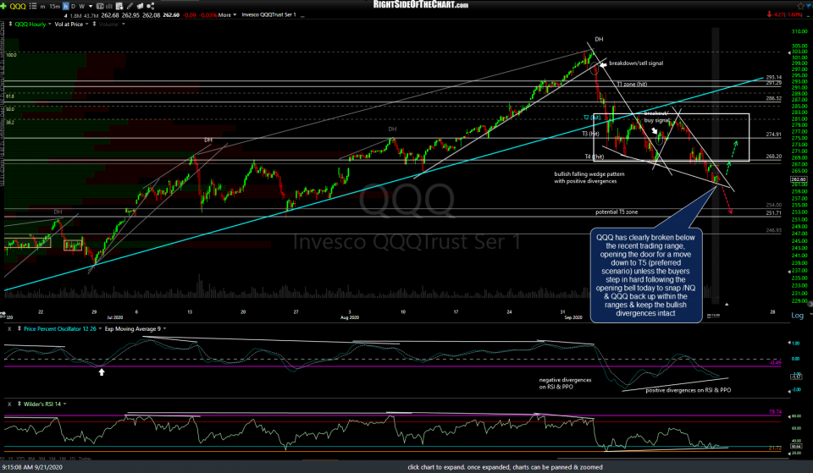The height and width of the screenshot is (473, 813).
Task: Click the share chart icon
Action: (x=151, y=6)
